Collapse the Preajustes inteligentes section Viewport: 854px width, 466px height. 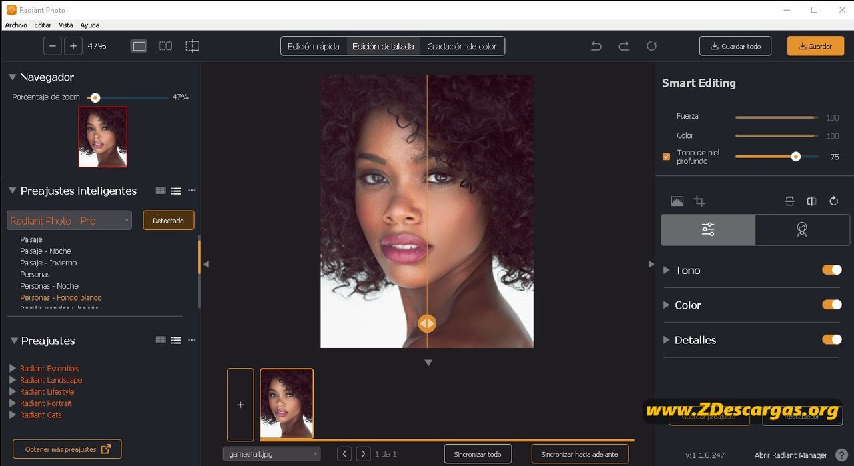(x=13, y=191)
